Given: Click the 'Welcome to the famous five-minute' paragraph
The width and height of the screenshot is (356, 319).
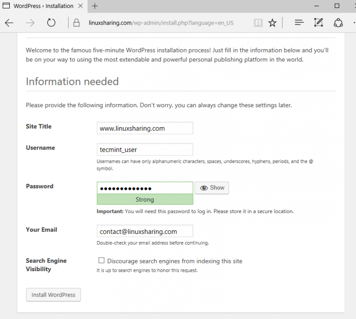Looking at the screenshot, I should pyautogui.click(x=177, y=55).
